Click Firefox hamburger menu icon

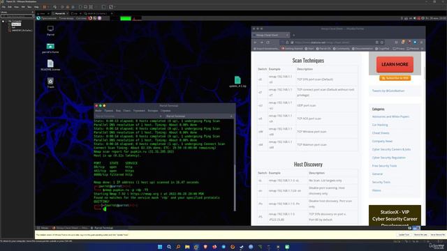(x=421, y=43)
